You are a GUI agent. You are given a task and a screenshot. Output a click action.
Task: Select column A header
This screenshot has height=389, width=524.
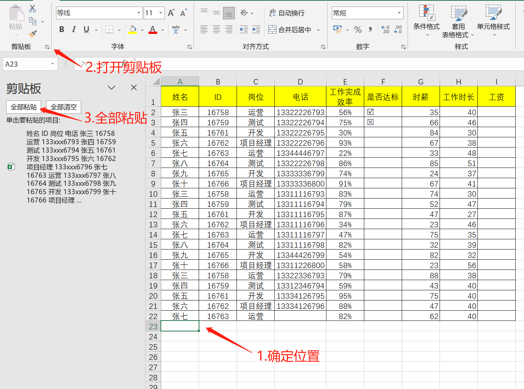[180, 82]
